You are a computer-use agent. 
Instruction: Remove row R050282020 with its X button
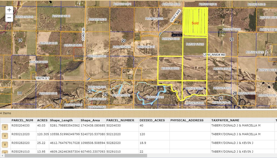(x=5, y=144)
